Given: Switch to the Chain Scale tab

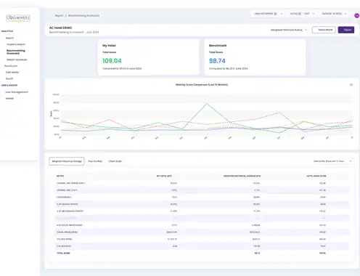Looking at the screenshot, I should pos(115,161).
